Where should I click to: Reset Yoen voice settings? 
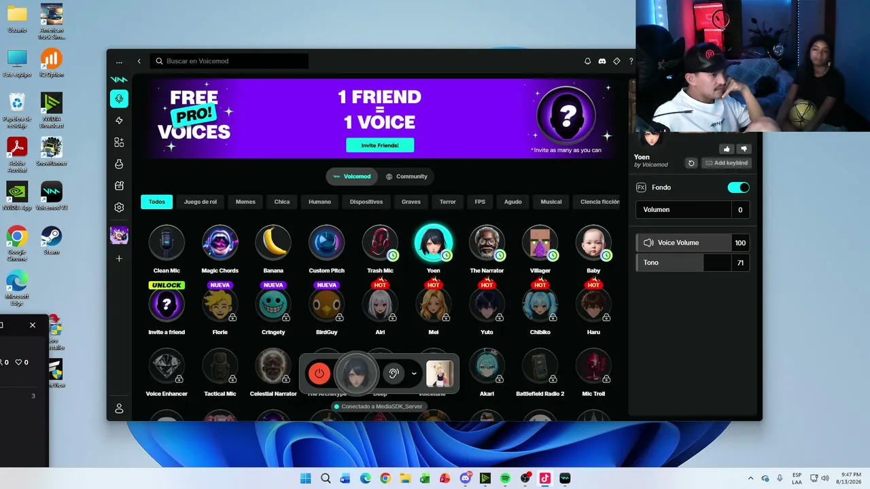coord(691,163)
